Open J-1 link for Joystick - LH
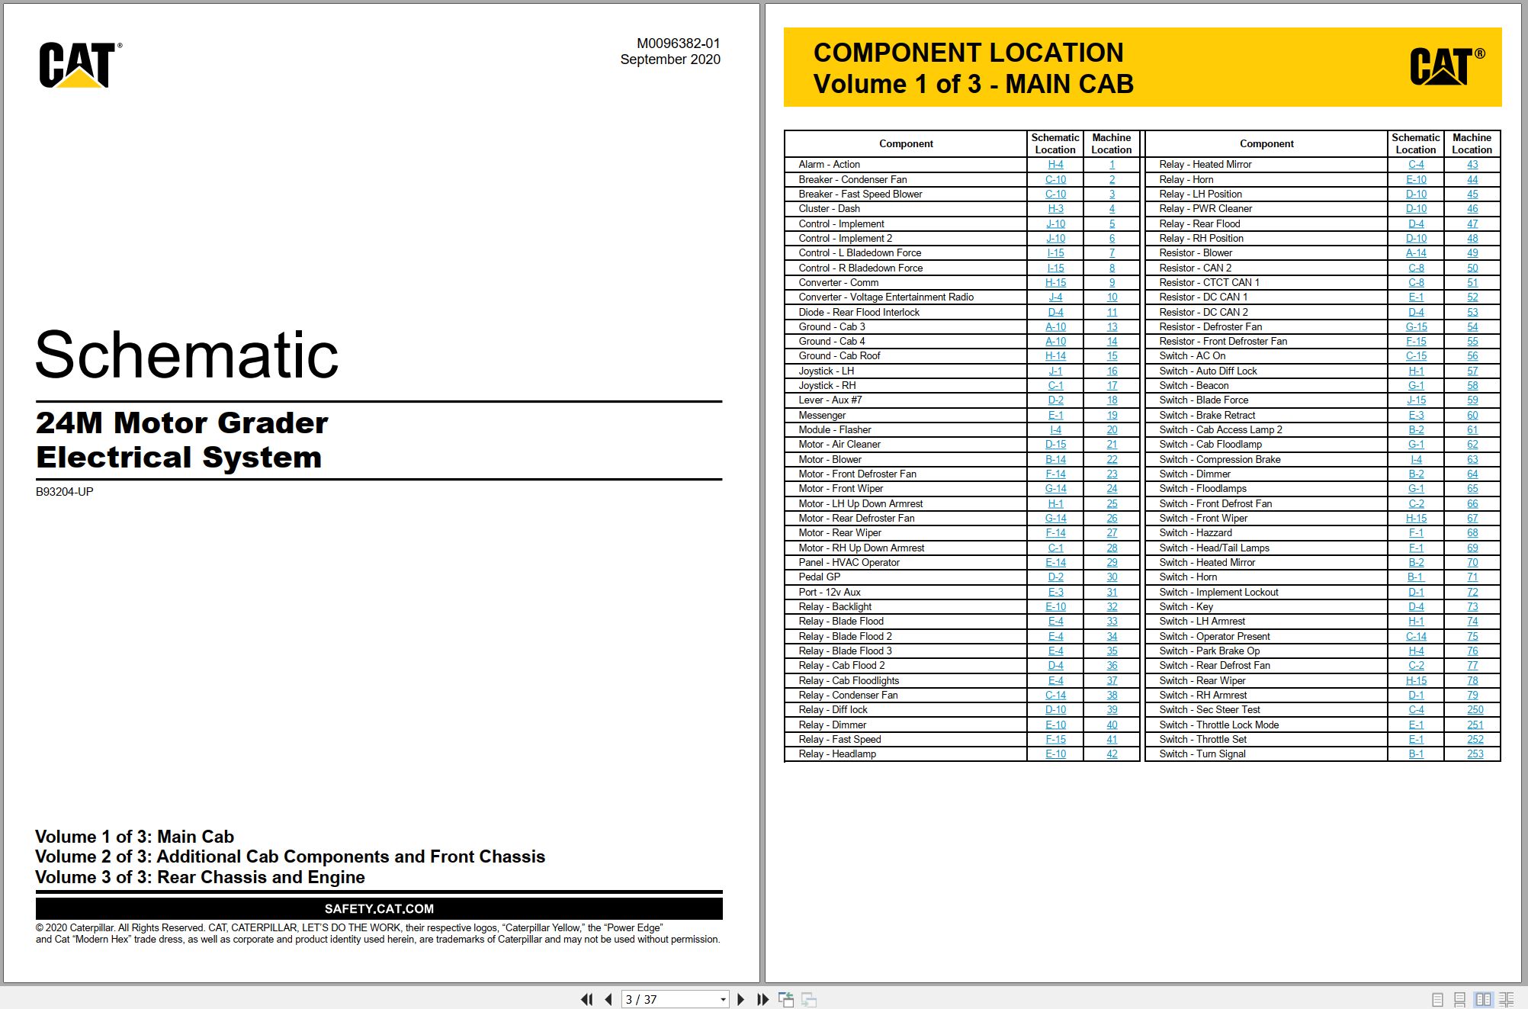This screenshot has height=1009, width=1528. pyautogui.click(x=1055, y=371)
